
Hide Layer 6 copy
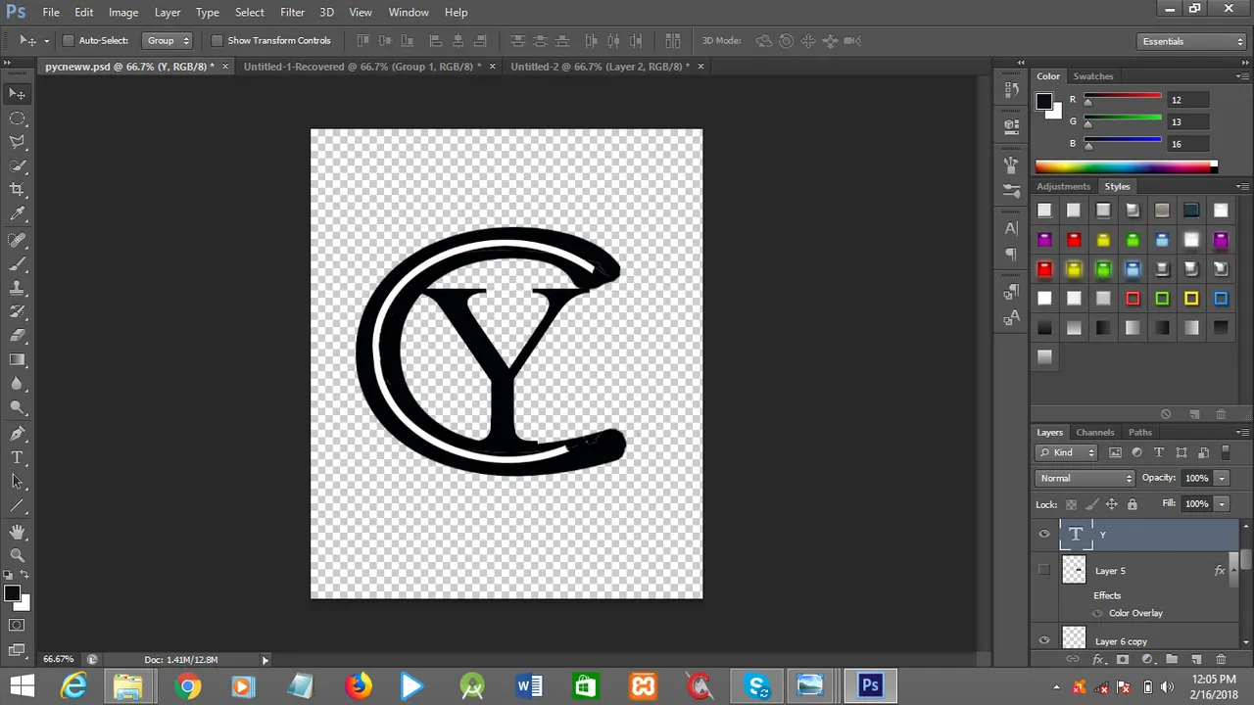click(x=1044, y=640)
